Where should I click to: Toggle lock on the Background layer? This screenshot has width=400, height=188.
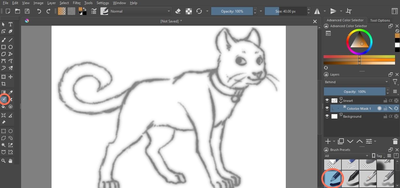[x=385, y=116]
